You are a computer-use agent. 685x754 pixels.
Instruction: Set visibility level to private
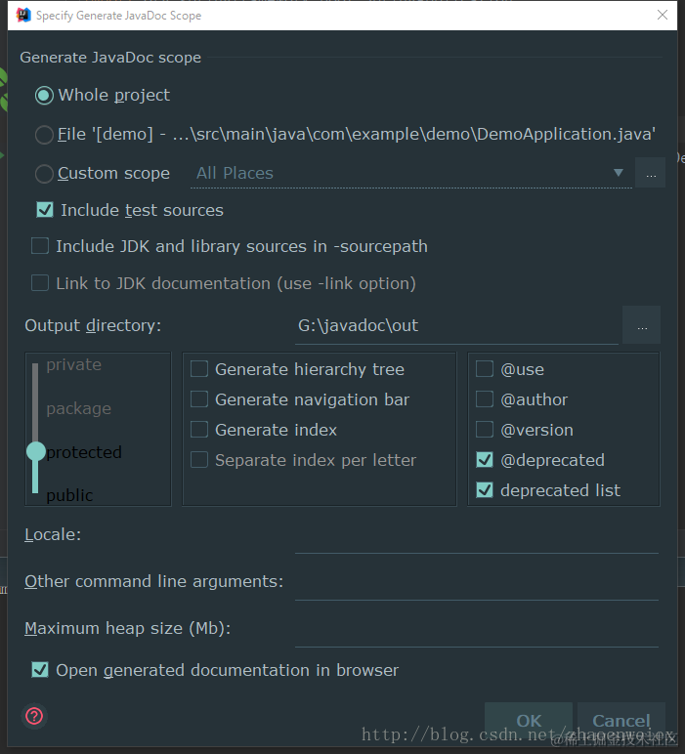point(73,365)
